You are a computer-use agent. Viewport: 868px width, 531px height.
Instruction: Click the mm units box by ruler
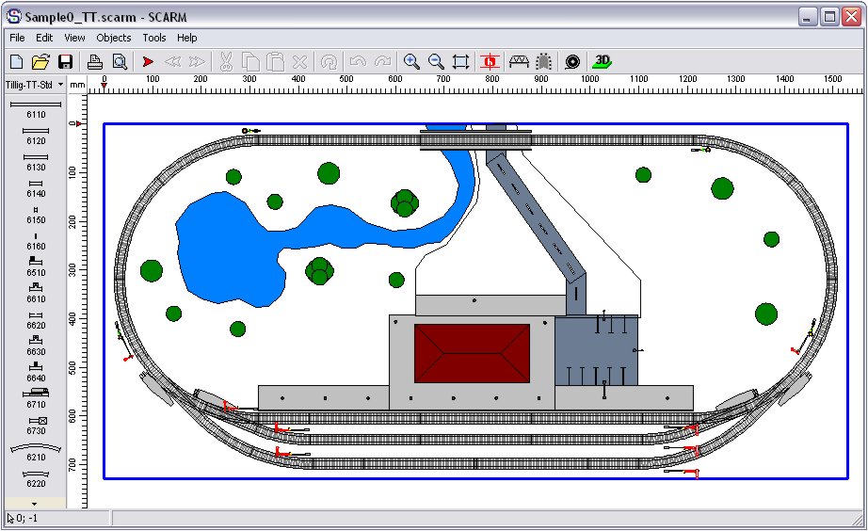coord(77,84)
